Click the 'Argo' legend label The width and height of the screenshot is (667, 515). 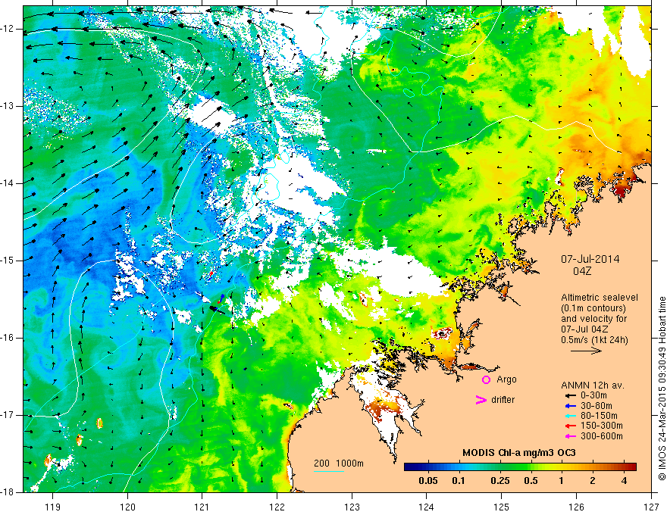(506, 380)
